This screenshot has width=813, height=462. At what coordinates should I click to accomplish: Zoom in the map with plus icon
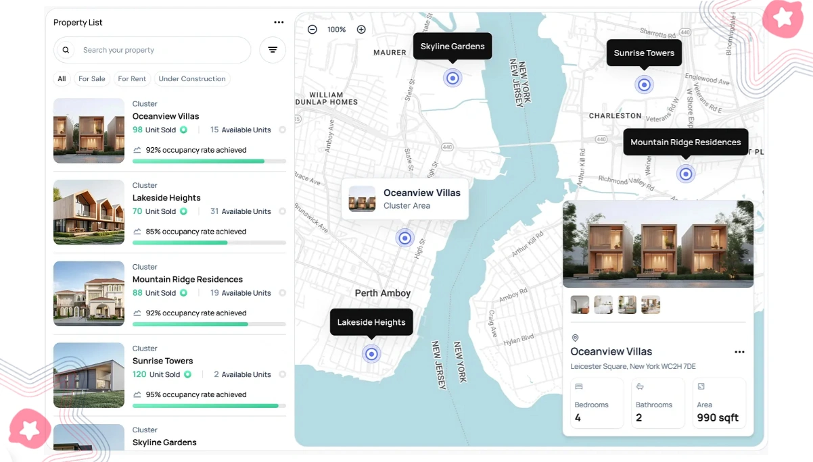(x=361, y=30)
